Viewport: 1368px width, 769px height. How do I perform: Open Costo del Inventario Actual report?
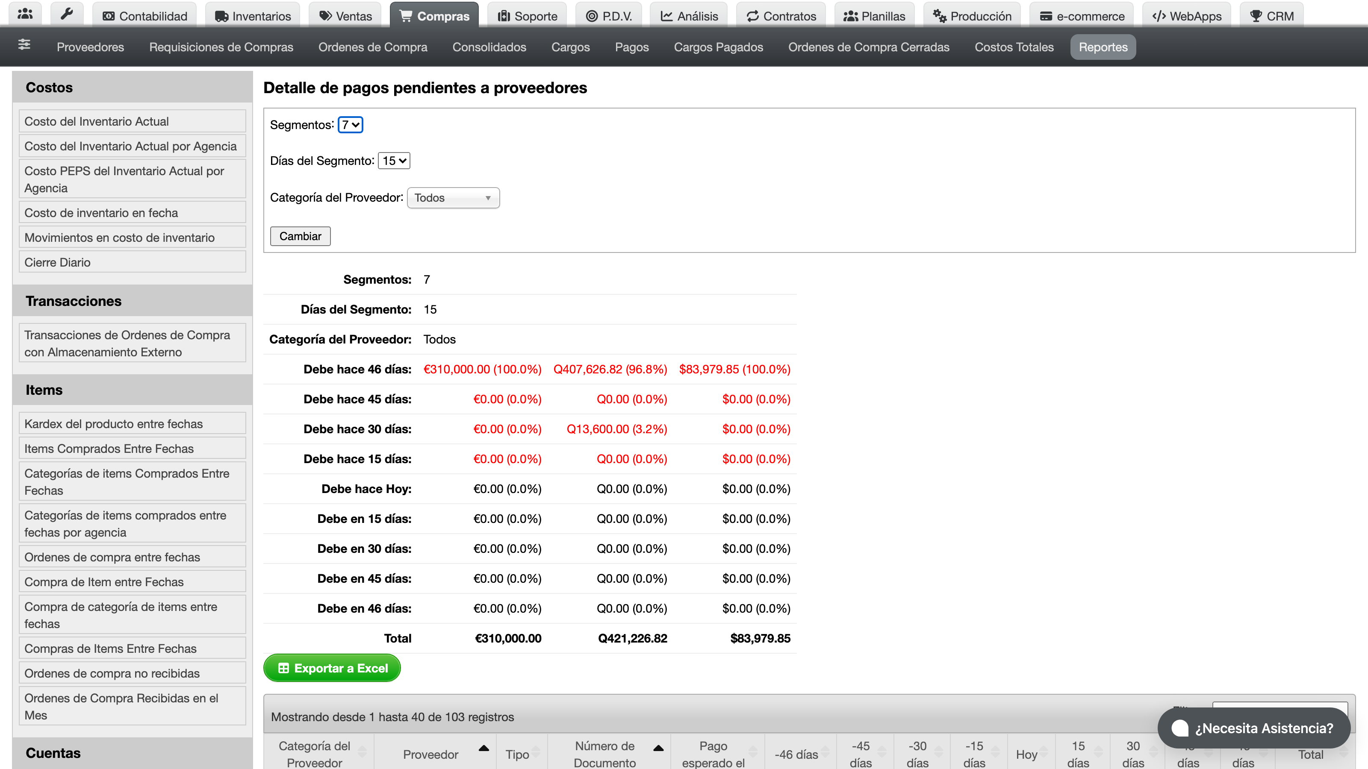[x=132, y=121]
